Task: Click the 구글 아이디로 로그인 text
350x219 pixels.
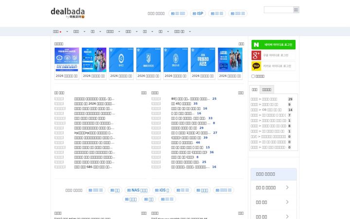Action: [x=276, y=55]
